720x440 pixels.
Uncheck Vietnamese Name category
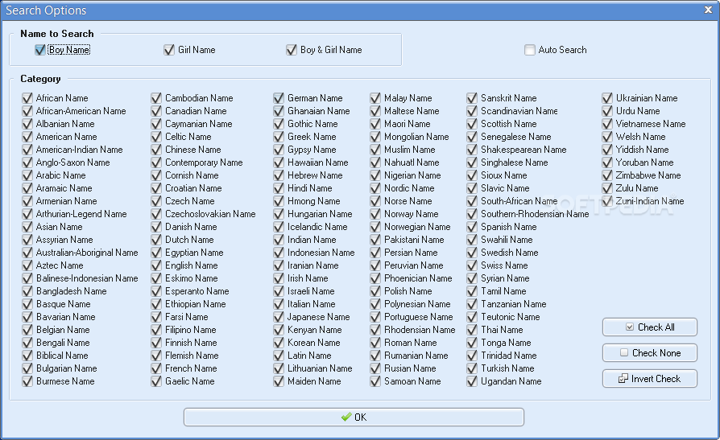(607, 124)
